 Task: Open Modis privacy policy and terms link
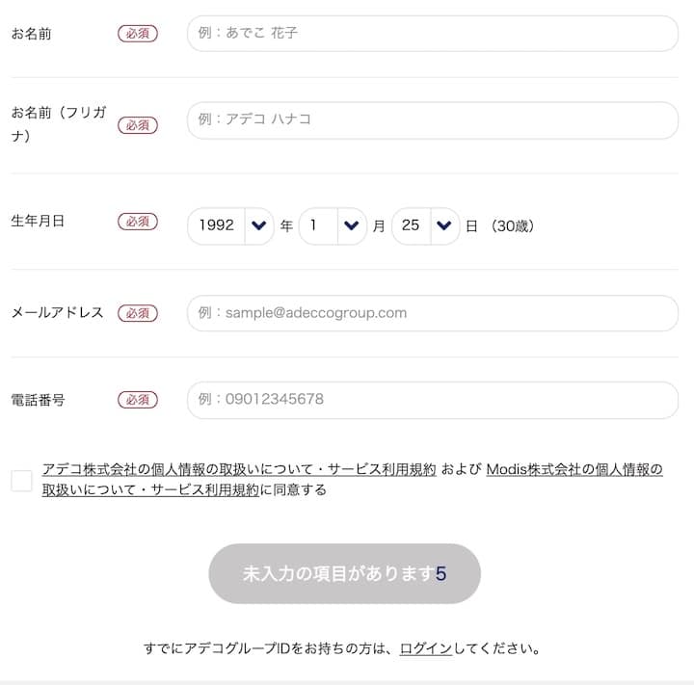[574, 470]
